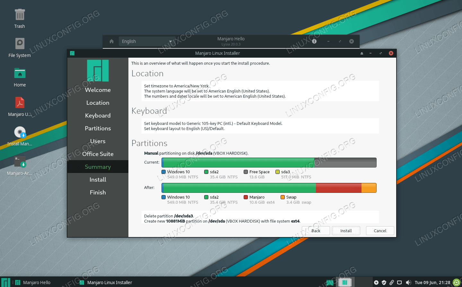This screenshot has width=462, height=287.
Task: Select the Finish step in sidebar
Action: (x=98, y=193)
